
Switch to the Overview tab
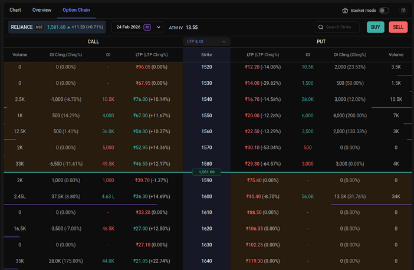[x=42, y=10]
